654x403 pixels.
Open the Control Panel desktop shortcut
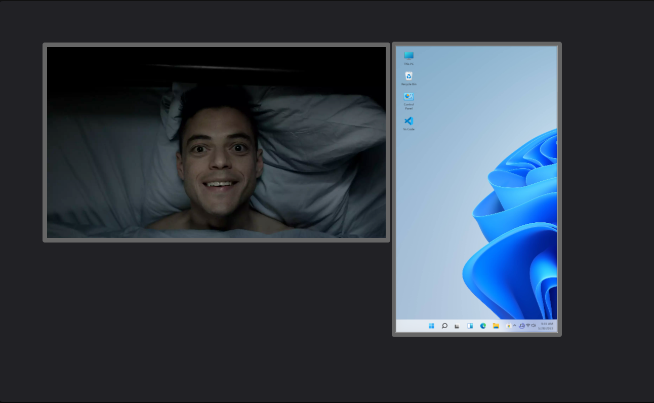point(409,101)
